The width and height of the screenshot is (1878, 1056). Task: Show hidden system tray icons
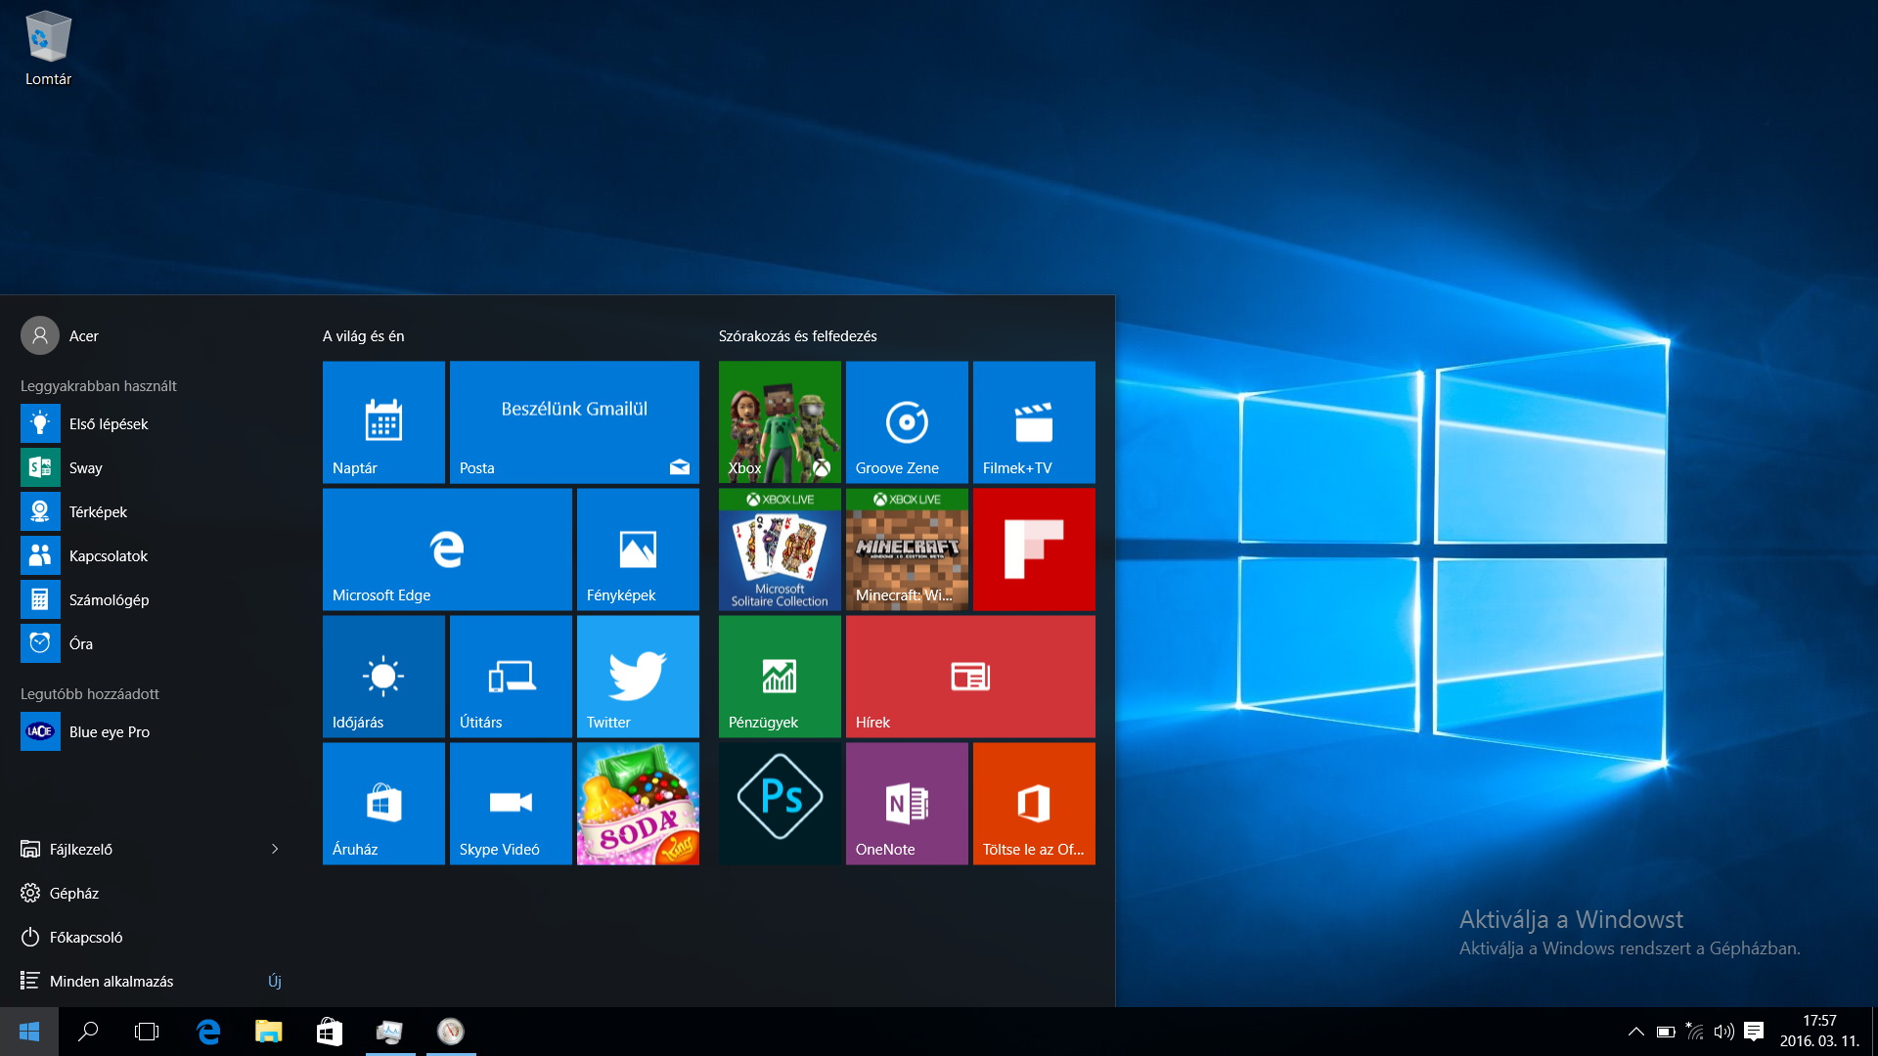point(1635,1032)
